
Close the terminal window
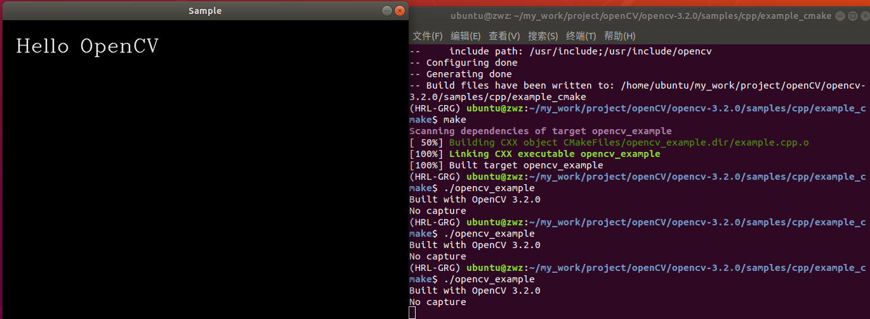[x=865, y=16]
